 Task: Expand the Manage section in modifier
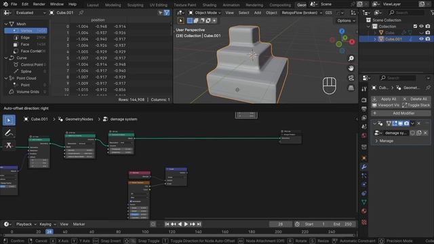377,141
